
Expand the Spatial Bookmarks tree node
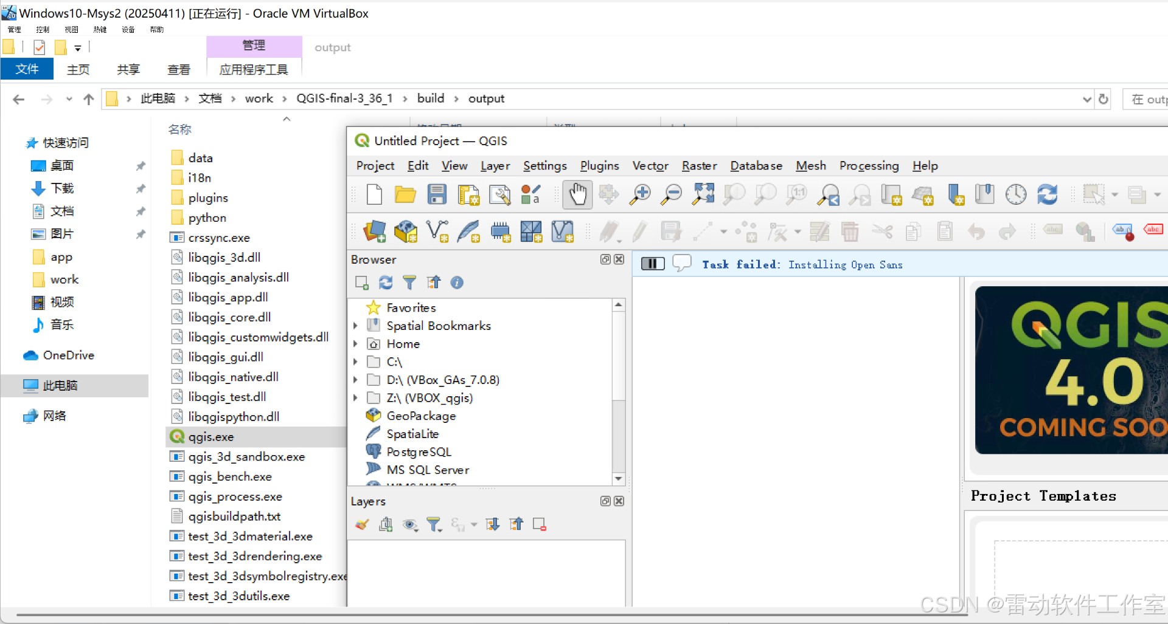[355, 326]
